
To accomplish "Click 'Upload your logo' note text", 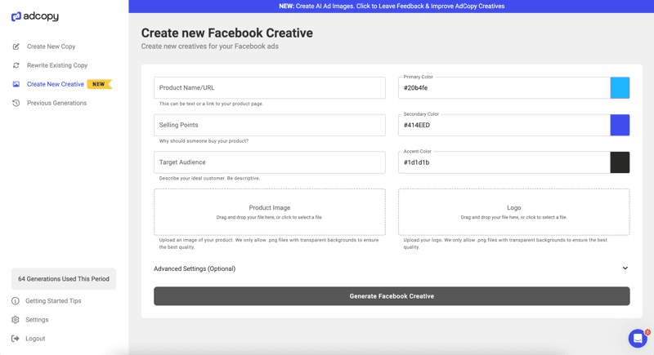I will pos(505,243).
